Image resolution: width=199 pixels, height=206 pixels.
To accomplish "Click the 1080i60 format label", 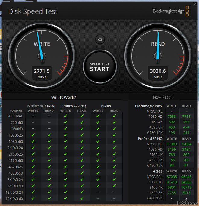I will click(16, 129).
